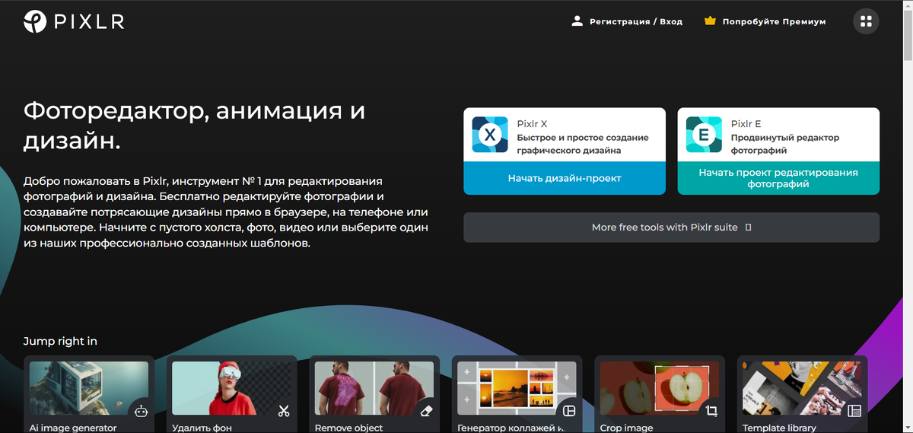This screenshot has width=913, height=433.
Task: Open the Remove object thumbnail
Action: coord(374,388)
